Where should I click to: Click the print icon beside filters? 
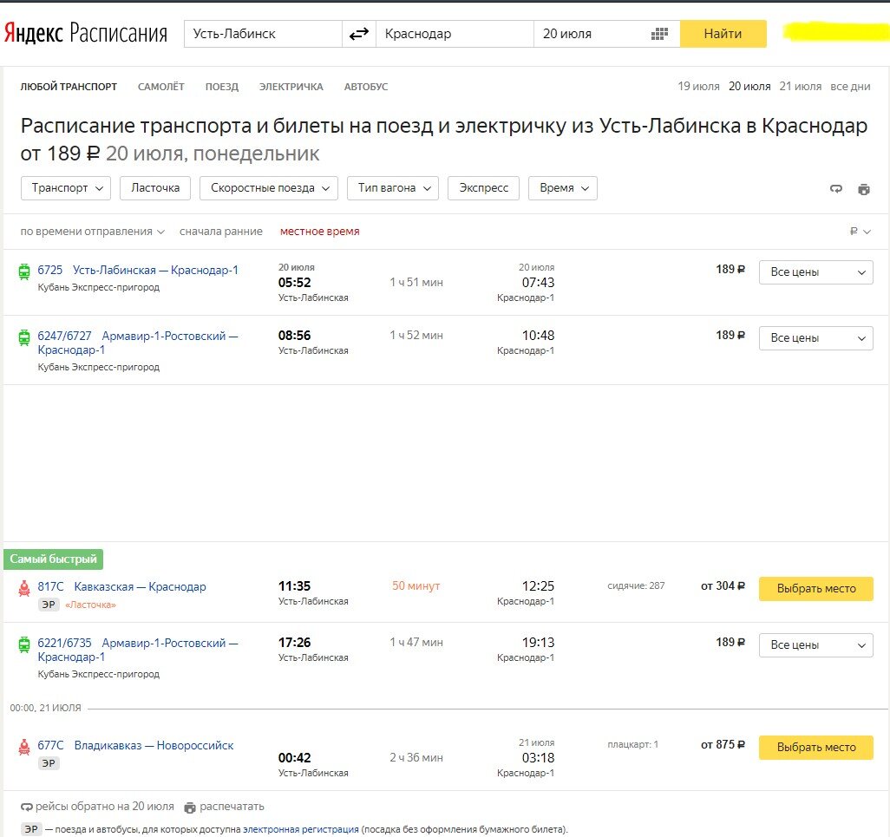tap(864, 189)
